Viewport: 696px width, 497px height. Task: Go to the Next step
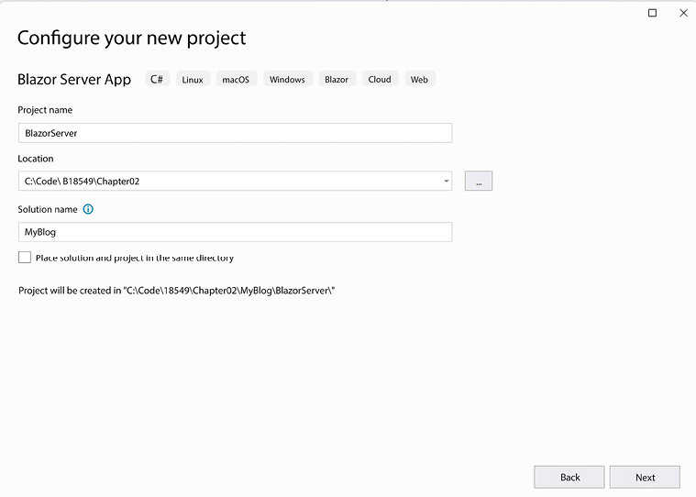pos(645,478)
